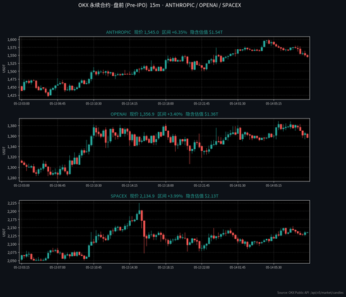The width and height of the screenshot is (346, 297).
Task: Click the "1,600" tick on the ANTHROPIC y-axis
Action: tap(12, 39)
